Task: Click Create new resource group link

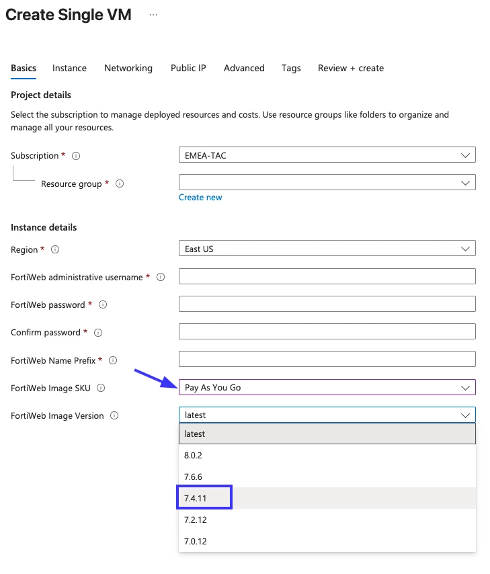Action: click(200, 198)
